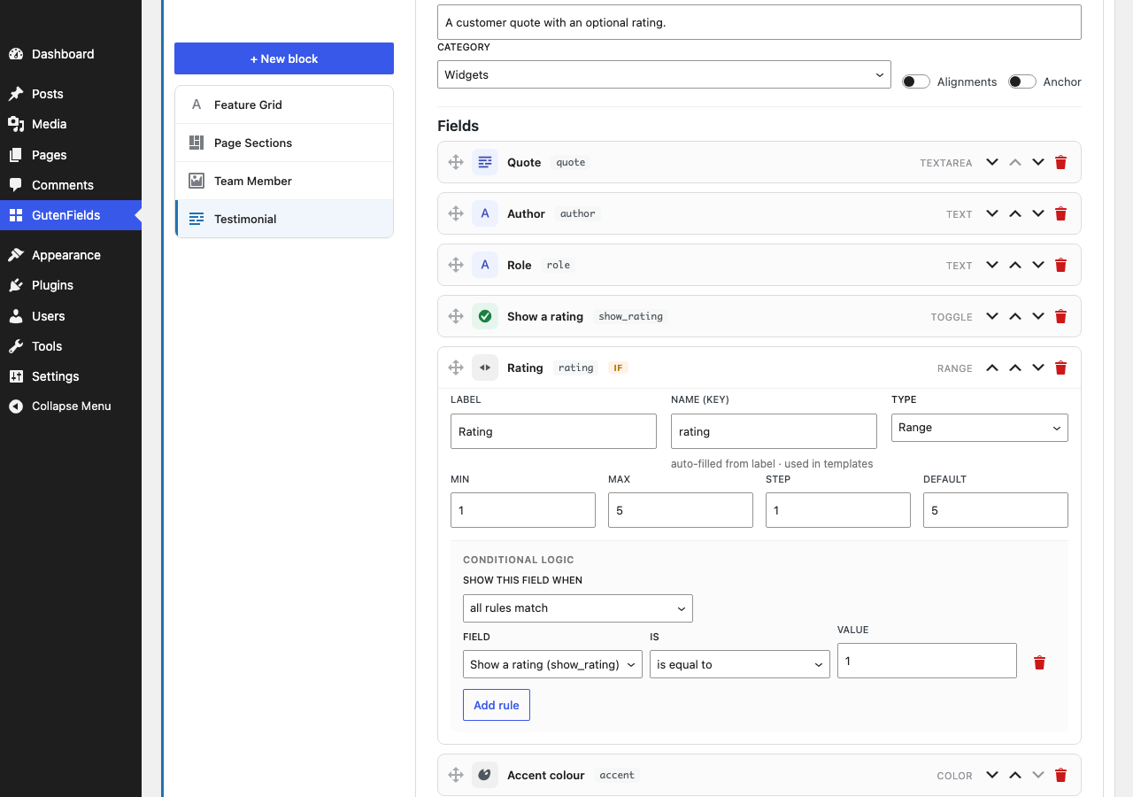Viewport: 1133px width, 797px height.
Task: Click the Author row drag handle
Action: pyautogui.click(x=456, y=213)
